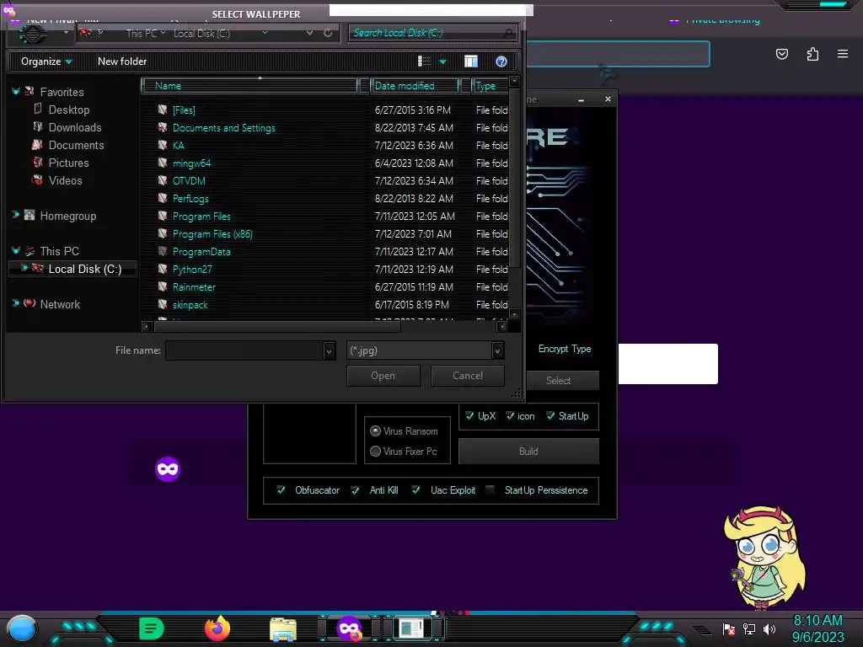Open view options dropdown arrow
863x647 pixels.
coord(442,61)
